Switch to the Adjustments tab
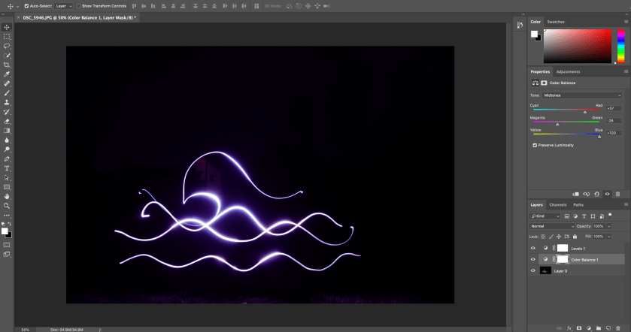The height and width of the screenshot is (332, 631). (x=568, y=71)
